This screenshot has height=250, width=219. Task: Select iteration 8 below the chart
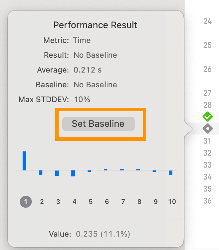139,202
